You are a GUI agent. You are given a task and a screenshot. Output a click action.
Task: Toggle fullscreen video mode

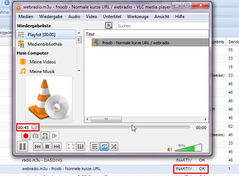[71, 146]
